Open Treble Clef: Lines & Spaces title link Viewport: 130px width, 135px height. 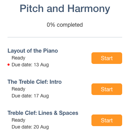click(43, 113)
